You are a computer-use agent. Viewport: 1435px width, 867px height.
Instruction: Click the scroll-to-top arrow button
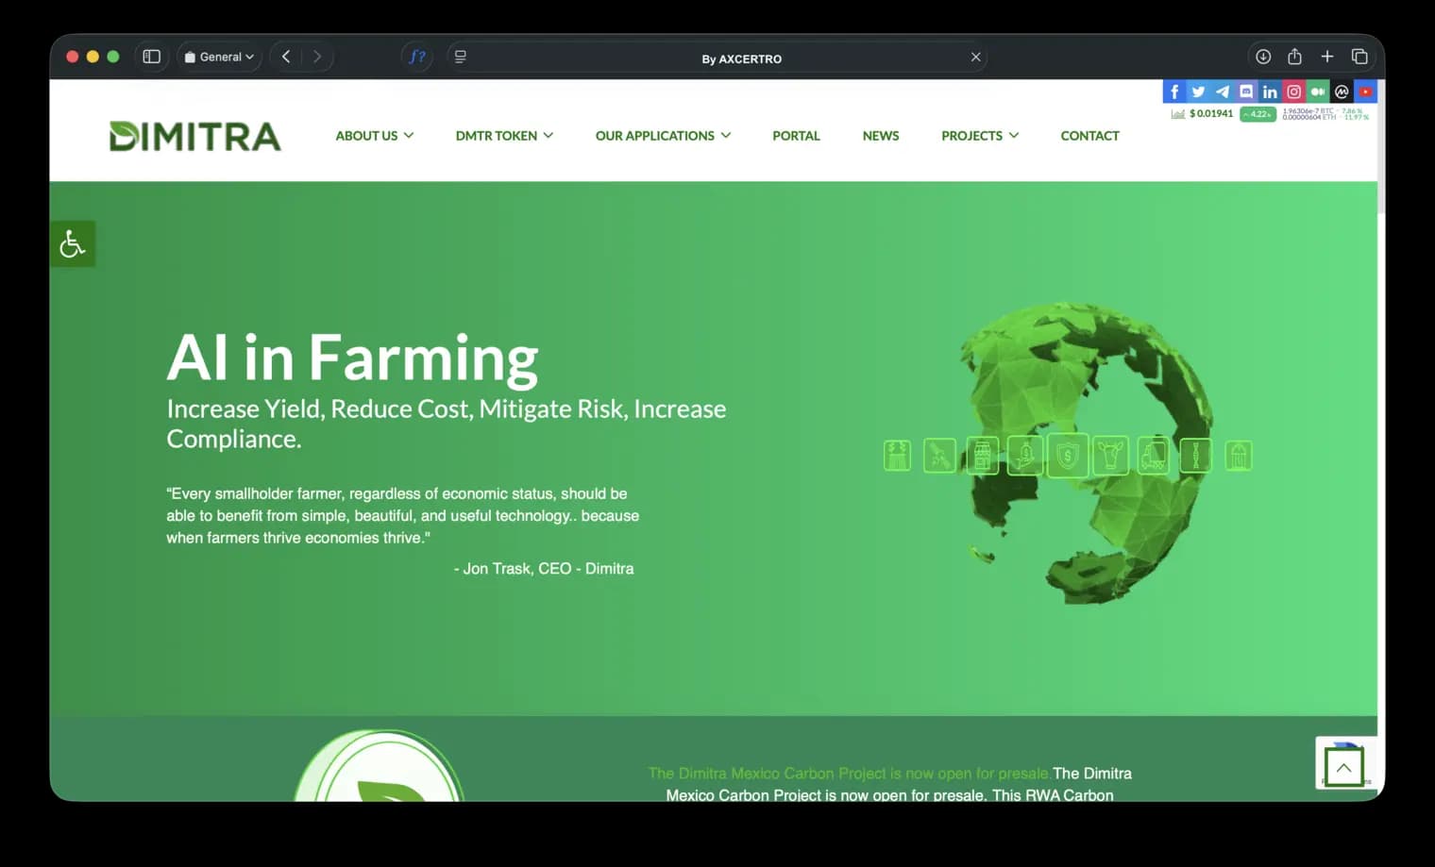pos(1343,766)
